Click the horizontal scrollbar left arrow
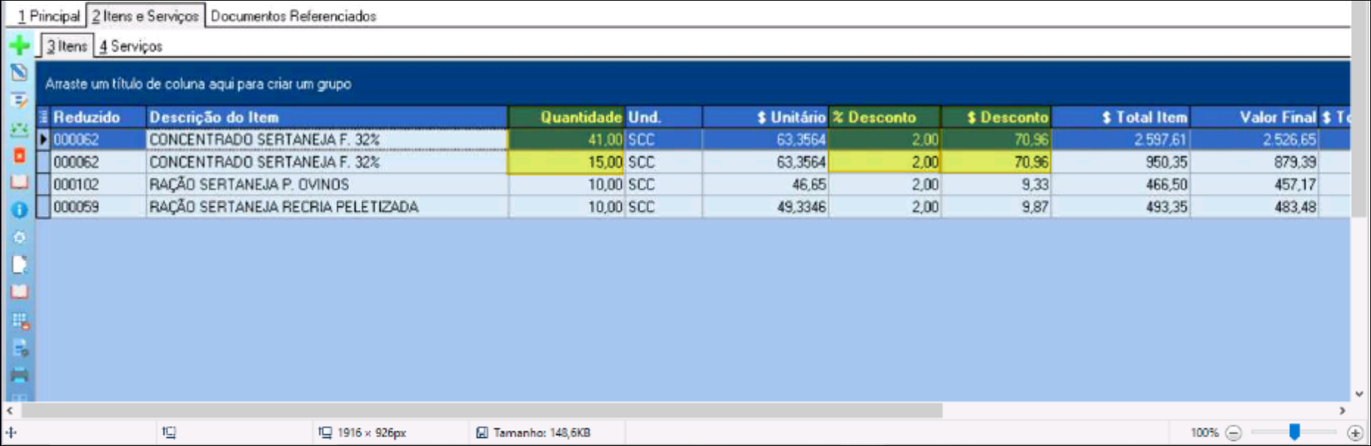1371x446 pixels. (x=10, y=410)
